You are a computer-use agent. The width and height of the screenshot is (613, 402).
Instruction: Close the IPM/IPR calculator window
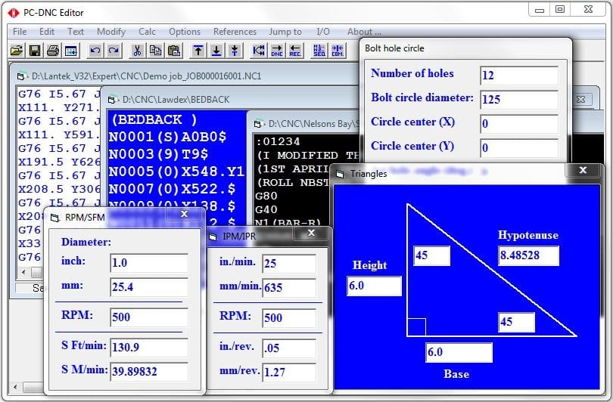(311, 233)
